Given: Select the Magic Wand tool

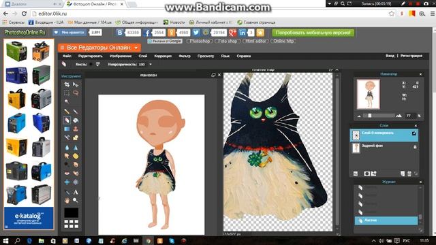Looking at the screenshot, I should click(67, 101).
